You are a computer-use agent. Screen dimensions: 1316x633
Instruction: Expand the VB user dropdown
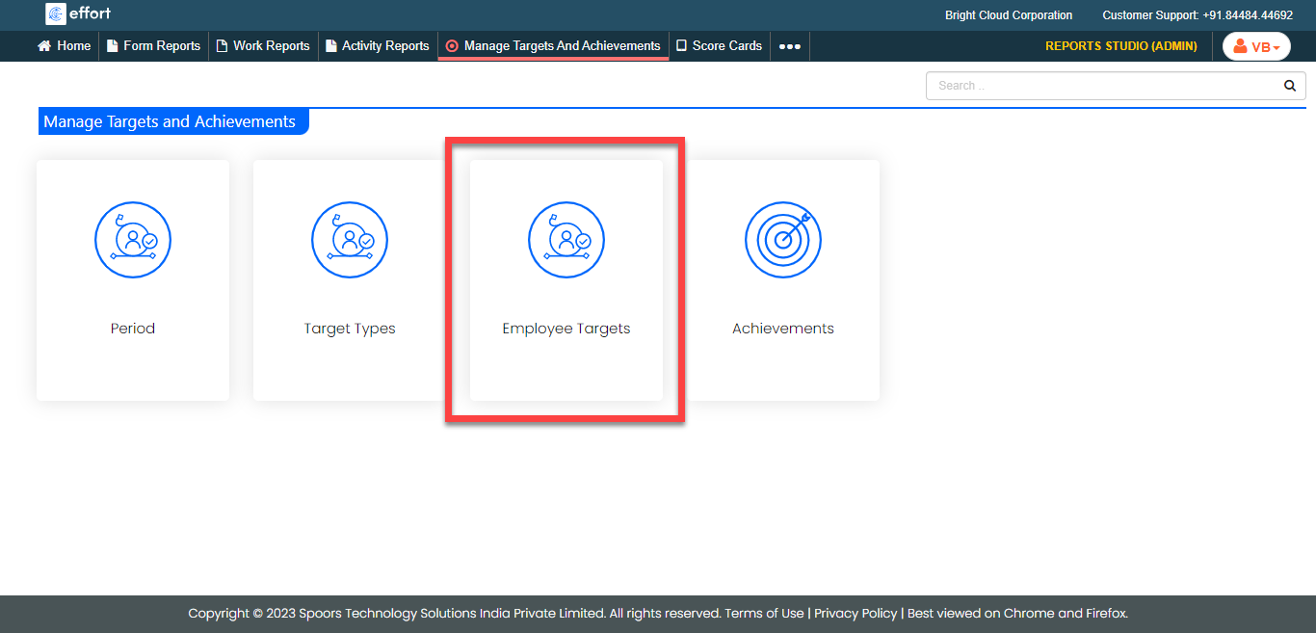[x=1256, y=46]
